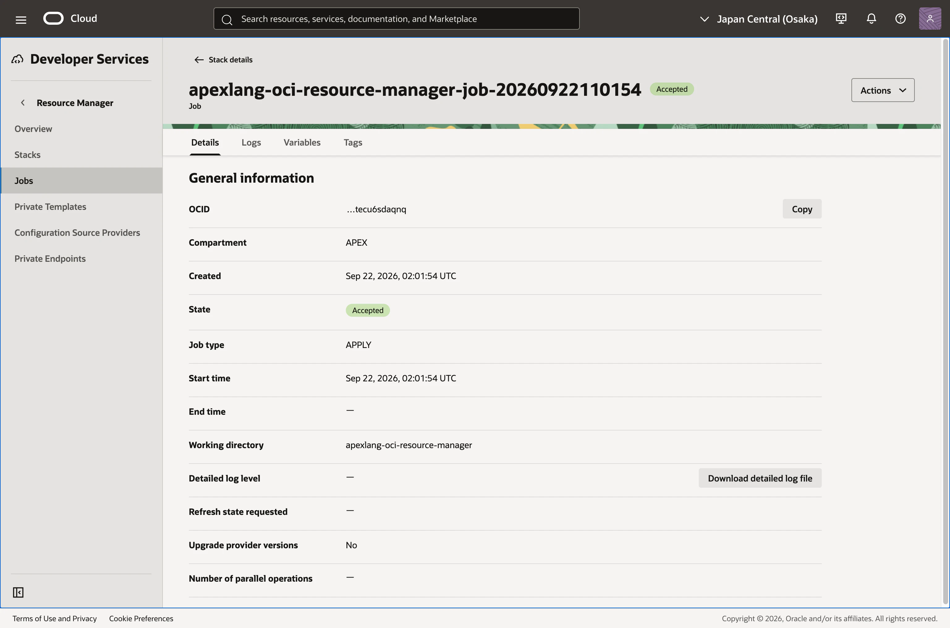Expand the region selector Japan Central (Osaka)

click(x=759, y=19)
